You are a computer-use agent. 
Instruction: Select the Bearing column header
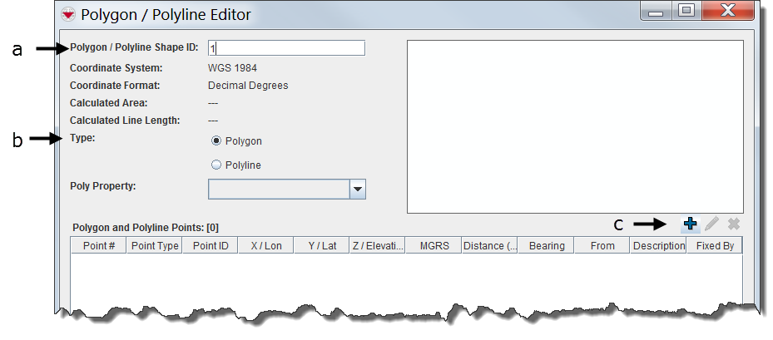point(546,246)
